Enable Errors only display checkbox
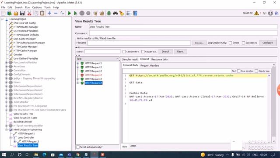 (231, 43)
